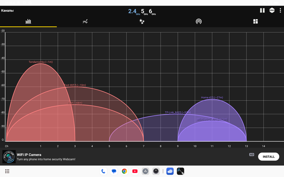Launch the Phone app from taskbar

103,171
